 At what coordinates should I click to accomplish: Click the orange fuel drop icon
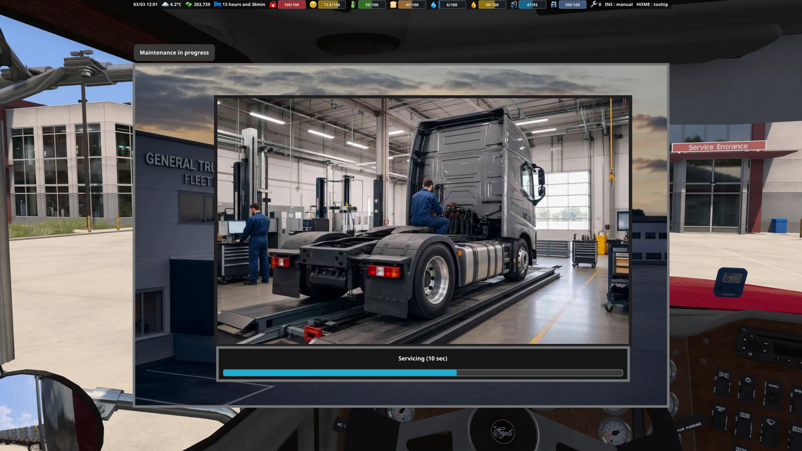coord(473,4)
